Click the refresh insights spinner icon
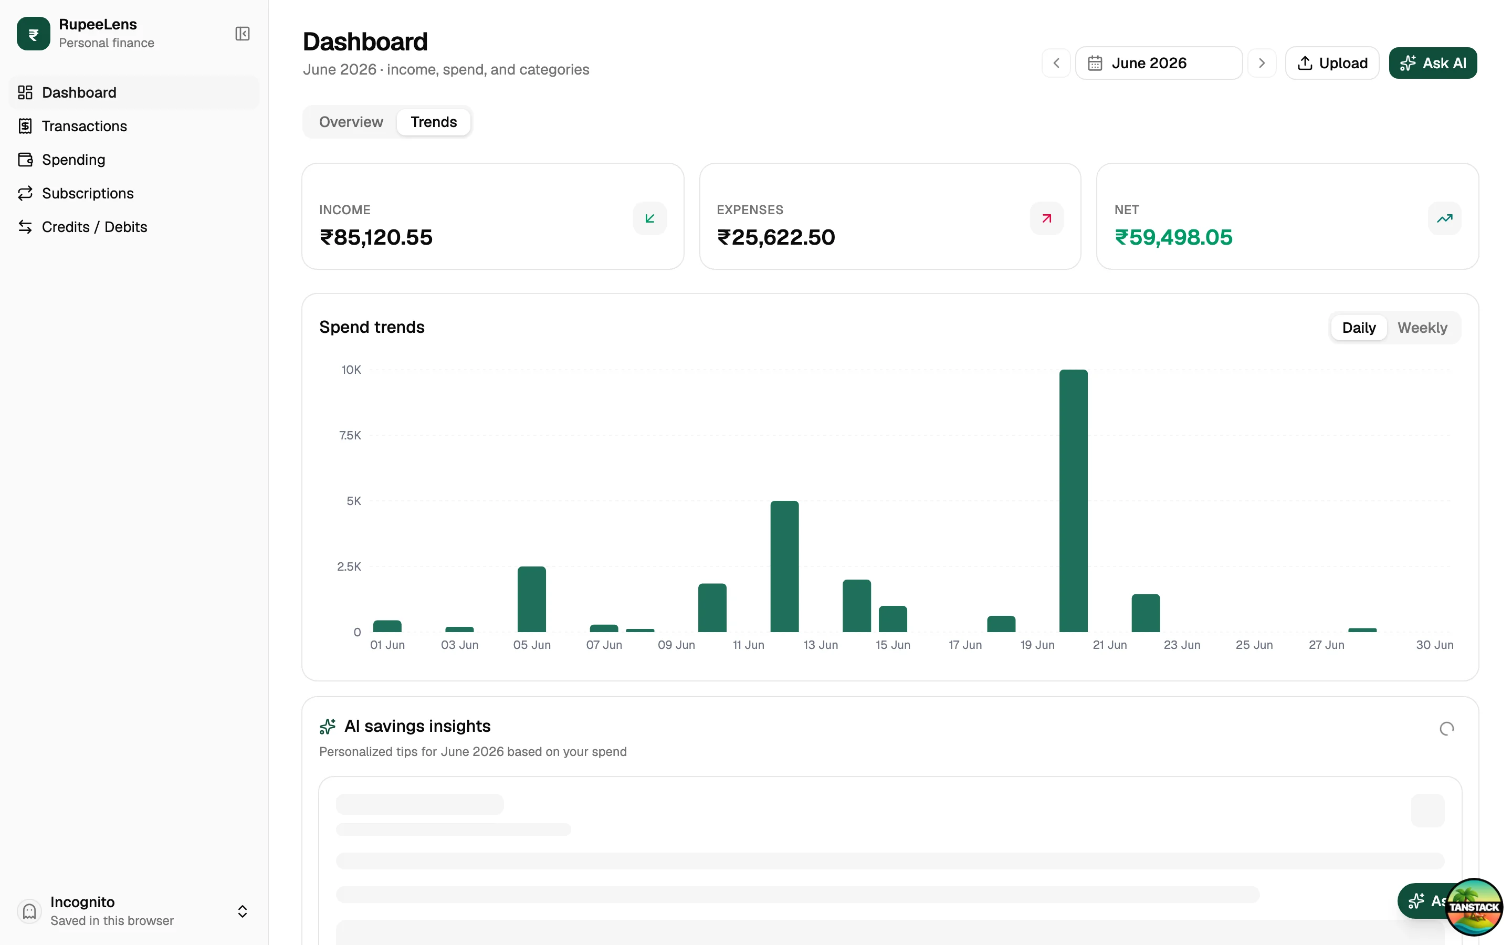 click(1446, 729)
